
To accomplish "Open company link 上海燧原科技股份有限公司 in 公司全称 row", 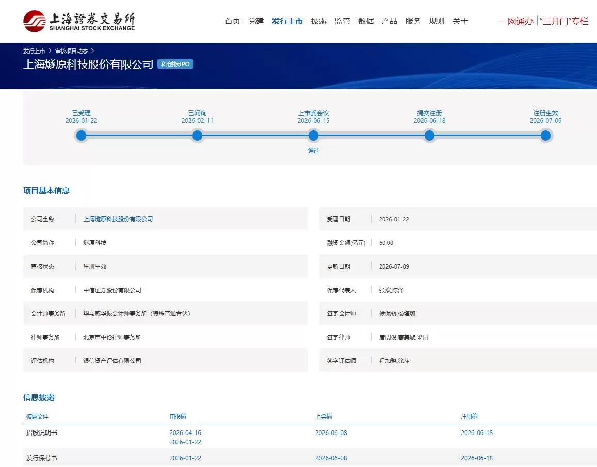I will tap(118, 219).
